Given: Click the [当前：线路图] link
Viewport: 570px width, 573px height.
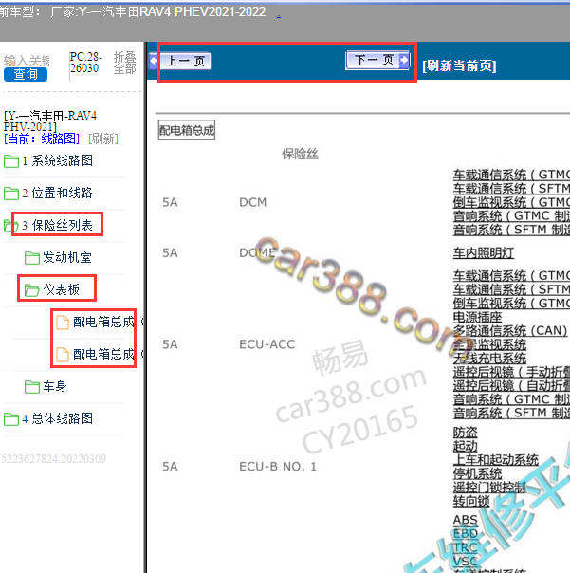Looking at the screenshot, I should (42, 139).
